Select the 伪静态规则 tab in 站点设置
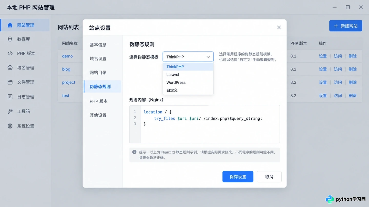This screenshot has height=207, width=369. coord(102,87)
